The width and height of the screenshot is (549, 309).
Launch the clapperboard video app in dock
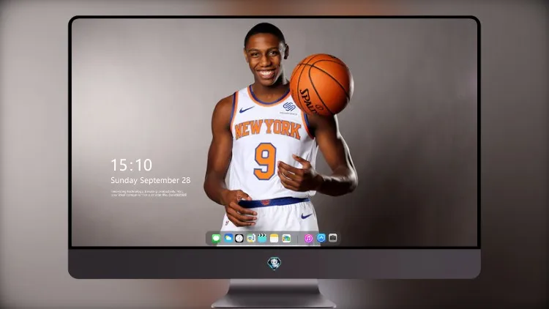(262, 238)
